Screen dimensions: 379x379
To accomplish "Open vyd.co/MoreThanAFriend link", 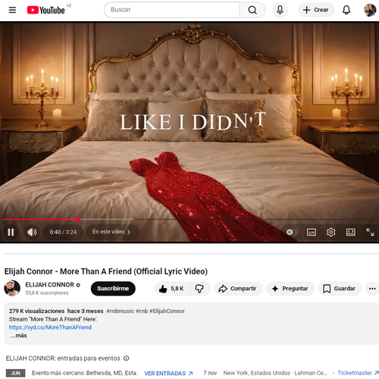I will [x=50, y=327].
